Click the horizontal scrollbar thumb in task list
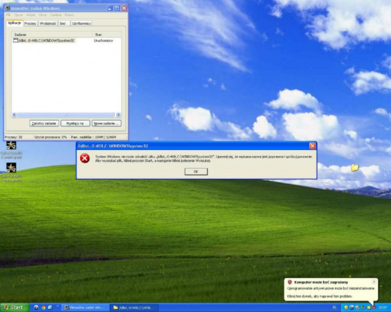This screenshot has width=391, height=312. [x=66, y=115]
